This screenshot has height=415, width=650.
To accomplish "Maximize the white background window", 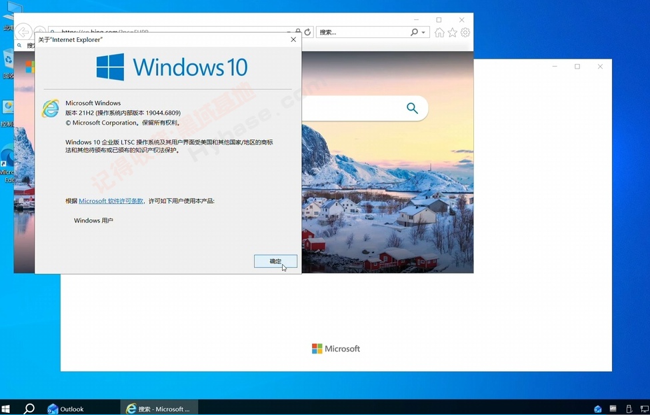I will (577, 66).
